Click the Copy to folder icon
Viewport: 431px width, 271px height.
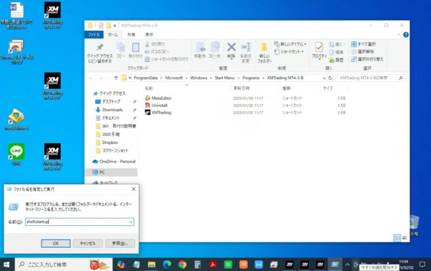point(214,47)
